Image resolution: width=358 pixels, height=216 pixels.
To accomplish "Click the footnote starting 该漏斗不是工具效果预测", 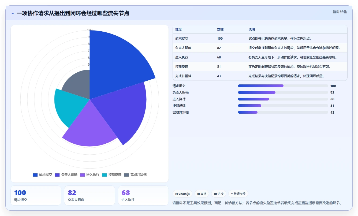I will tap(257, 203).
